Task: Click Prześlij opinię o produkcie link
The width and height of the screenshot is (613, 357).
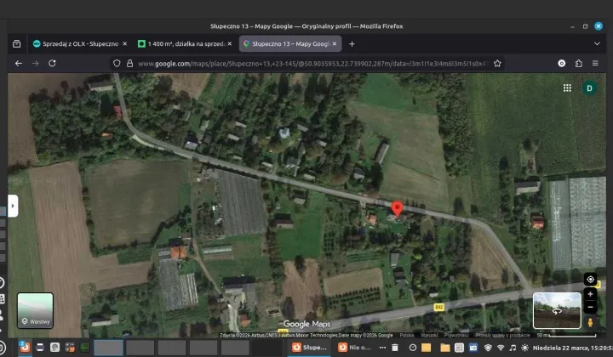Action: click(x=503, y=335)
